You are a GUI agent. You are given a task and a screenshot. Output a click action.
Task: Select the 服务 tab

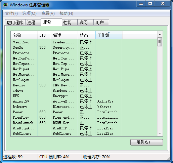[51, 22]
